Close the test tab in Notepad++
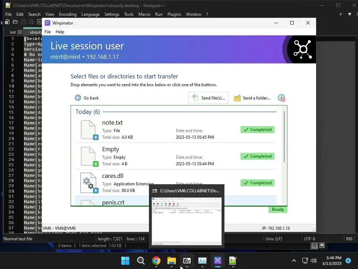The height and width of the screenshot is (269, 358). 20,32
